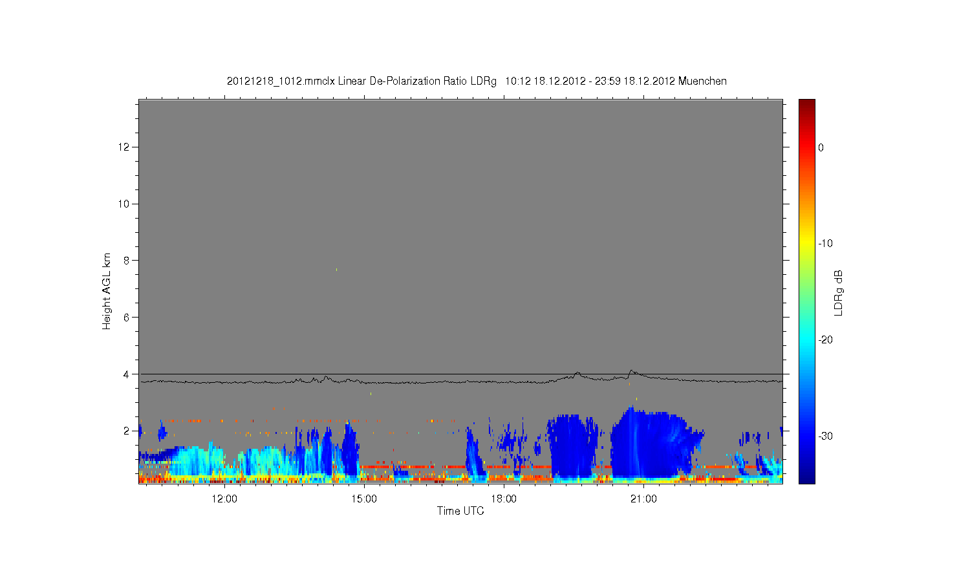This screenshot has height=582, width=970.
Task: Click the yellow band of the colorbar
Action: pyautogui.click(x=807, y=244)
